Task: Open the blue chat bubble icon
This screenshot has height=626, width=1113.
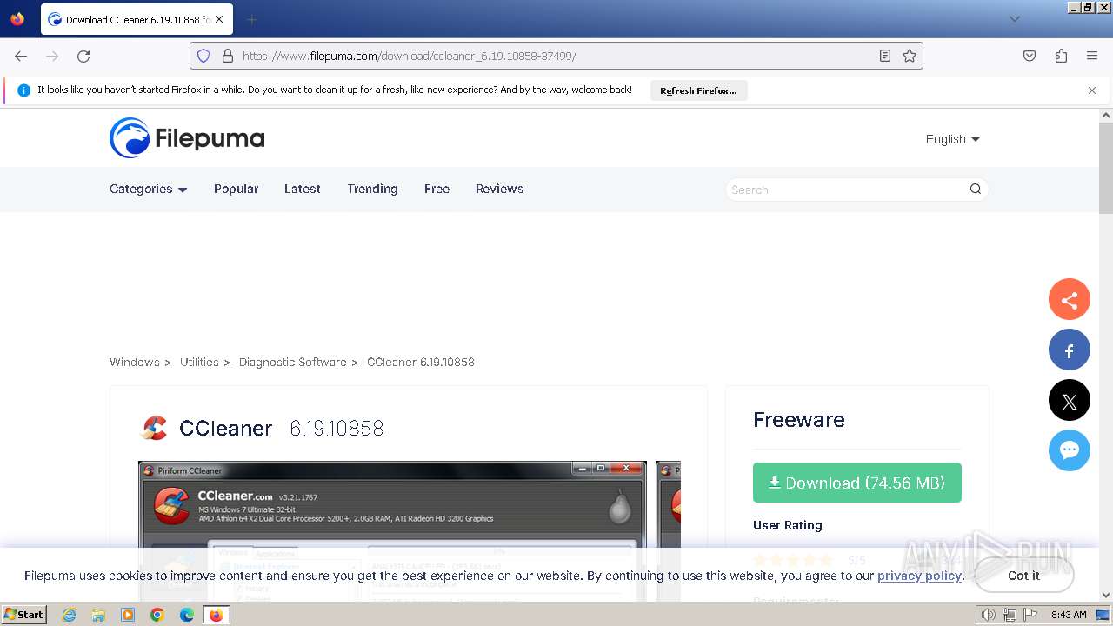Action: click(x=1070, y=450)
